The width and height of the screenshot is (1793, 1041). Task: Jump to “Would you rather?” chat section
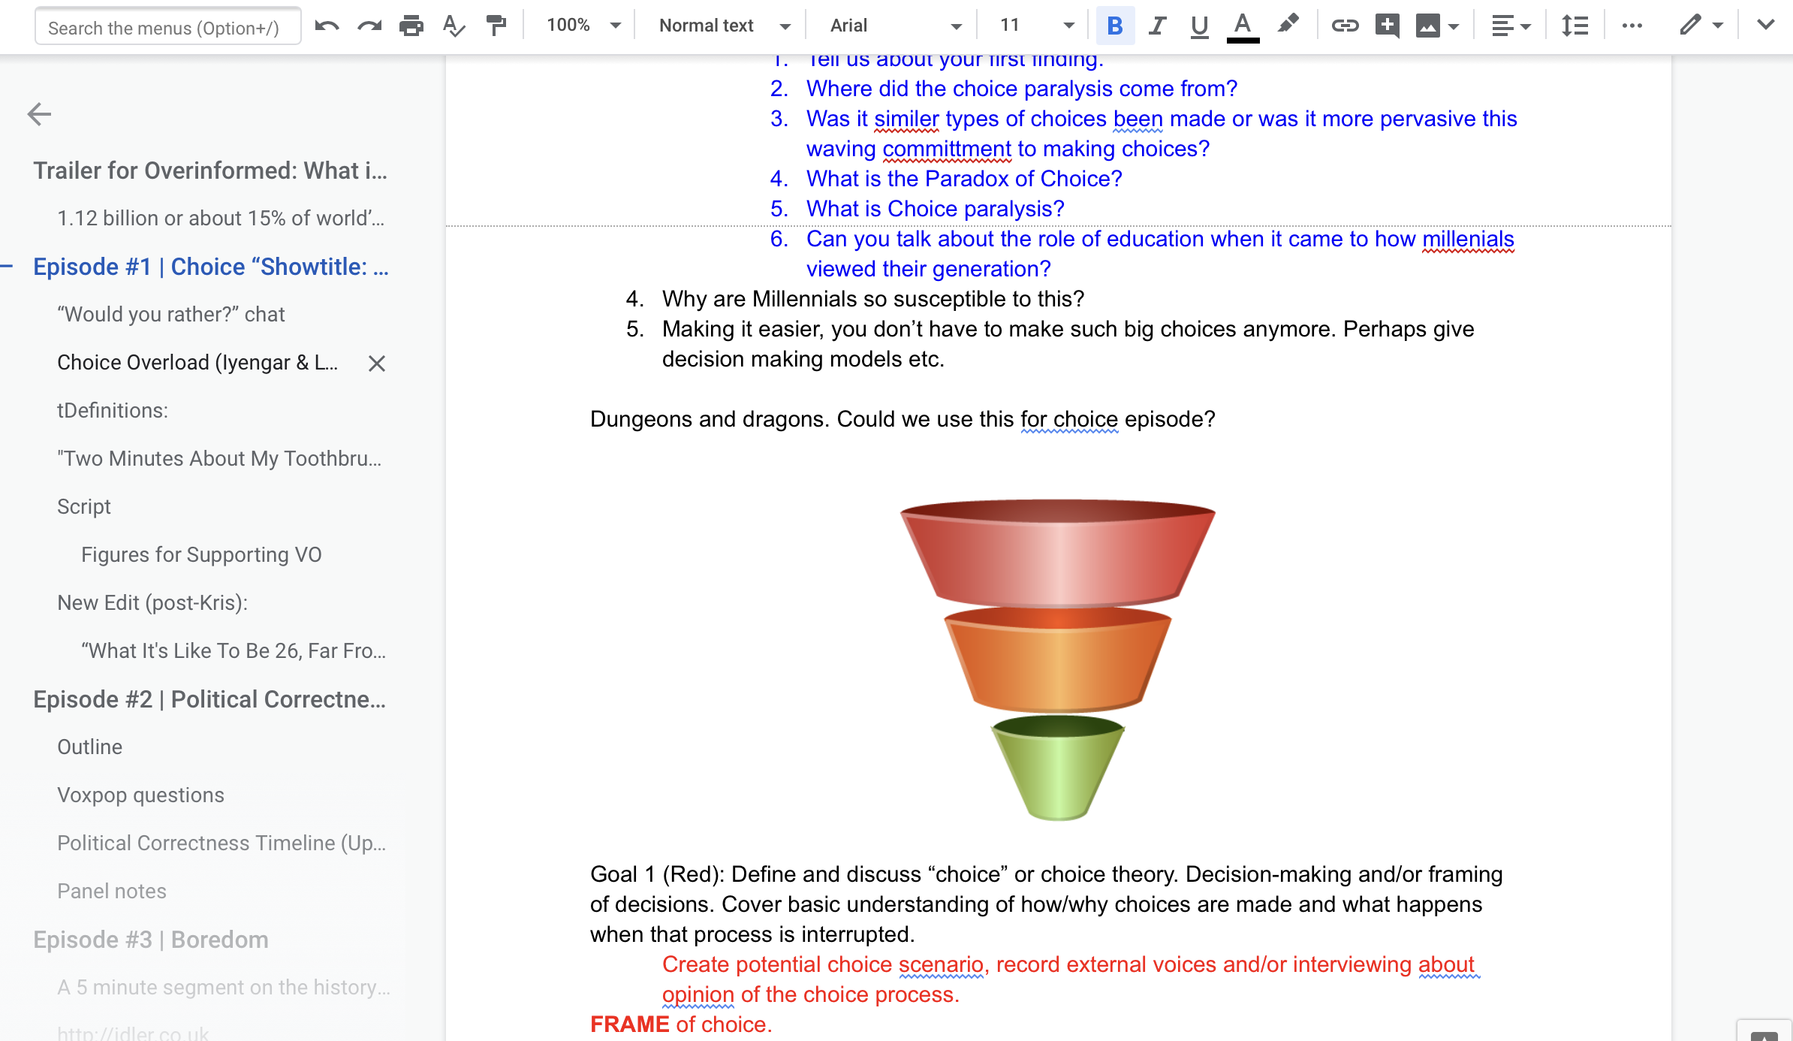click(x=171, y=314)
